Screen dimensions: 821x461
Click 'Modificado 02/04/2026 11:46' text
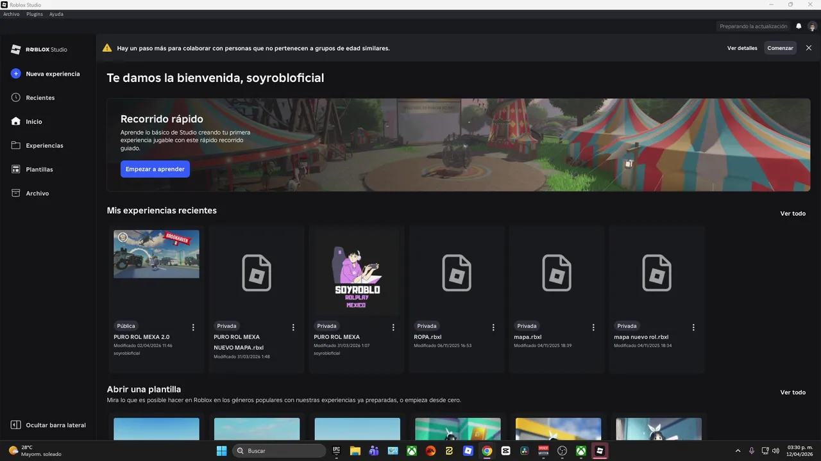143,346
